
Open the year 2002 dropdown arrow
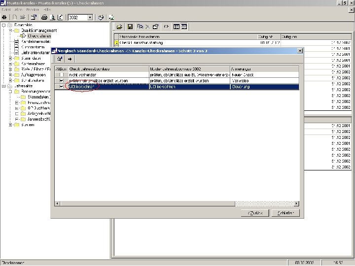(x=90, y=17)
